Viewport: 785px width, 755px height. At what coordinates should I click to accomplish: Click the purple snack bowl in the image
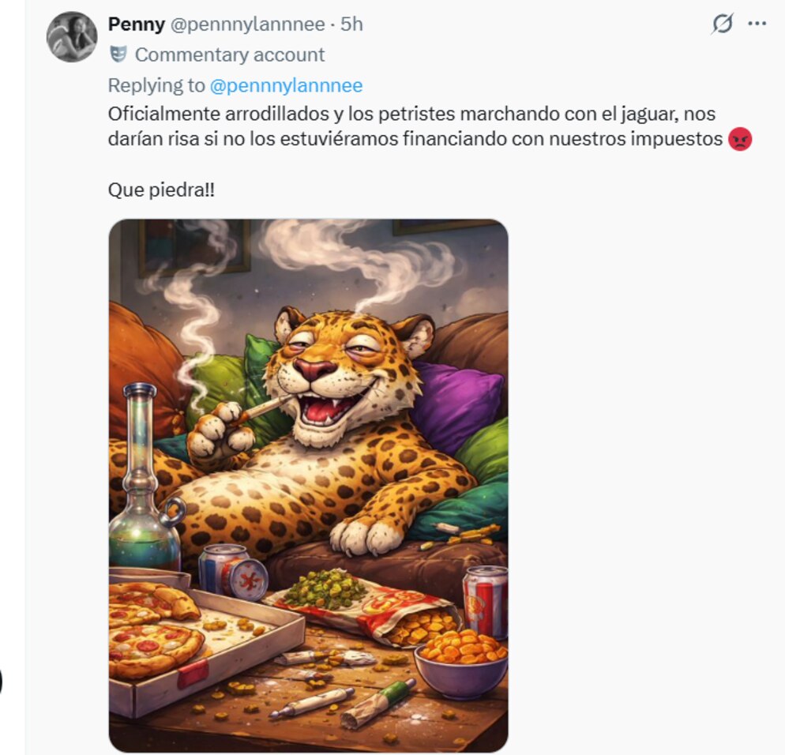click(461, 670)
